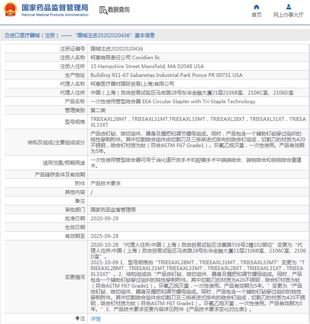Click 国家药品监督管理局 header title

[55, 8]
